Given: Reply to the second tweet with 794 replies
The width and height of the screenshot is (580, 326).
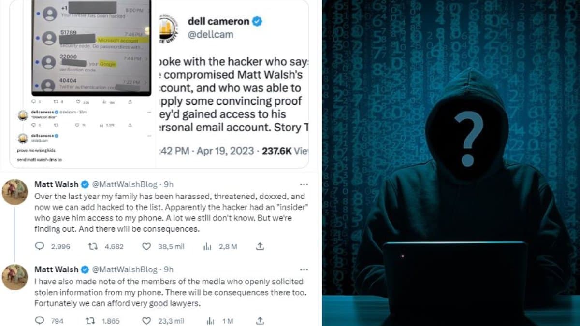Looking at the screenshot, I should (40, 321).
